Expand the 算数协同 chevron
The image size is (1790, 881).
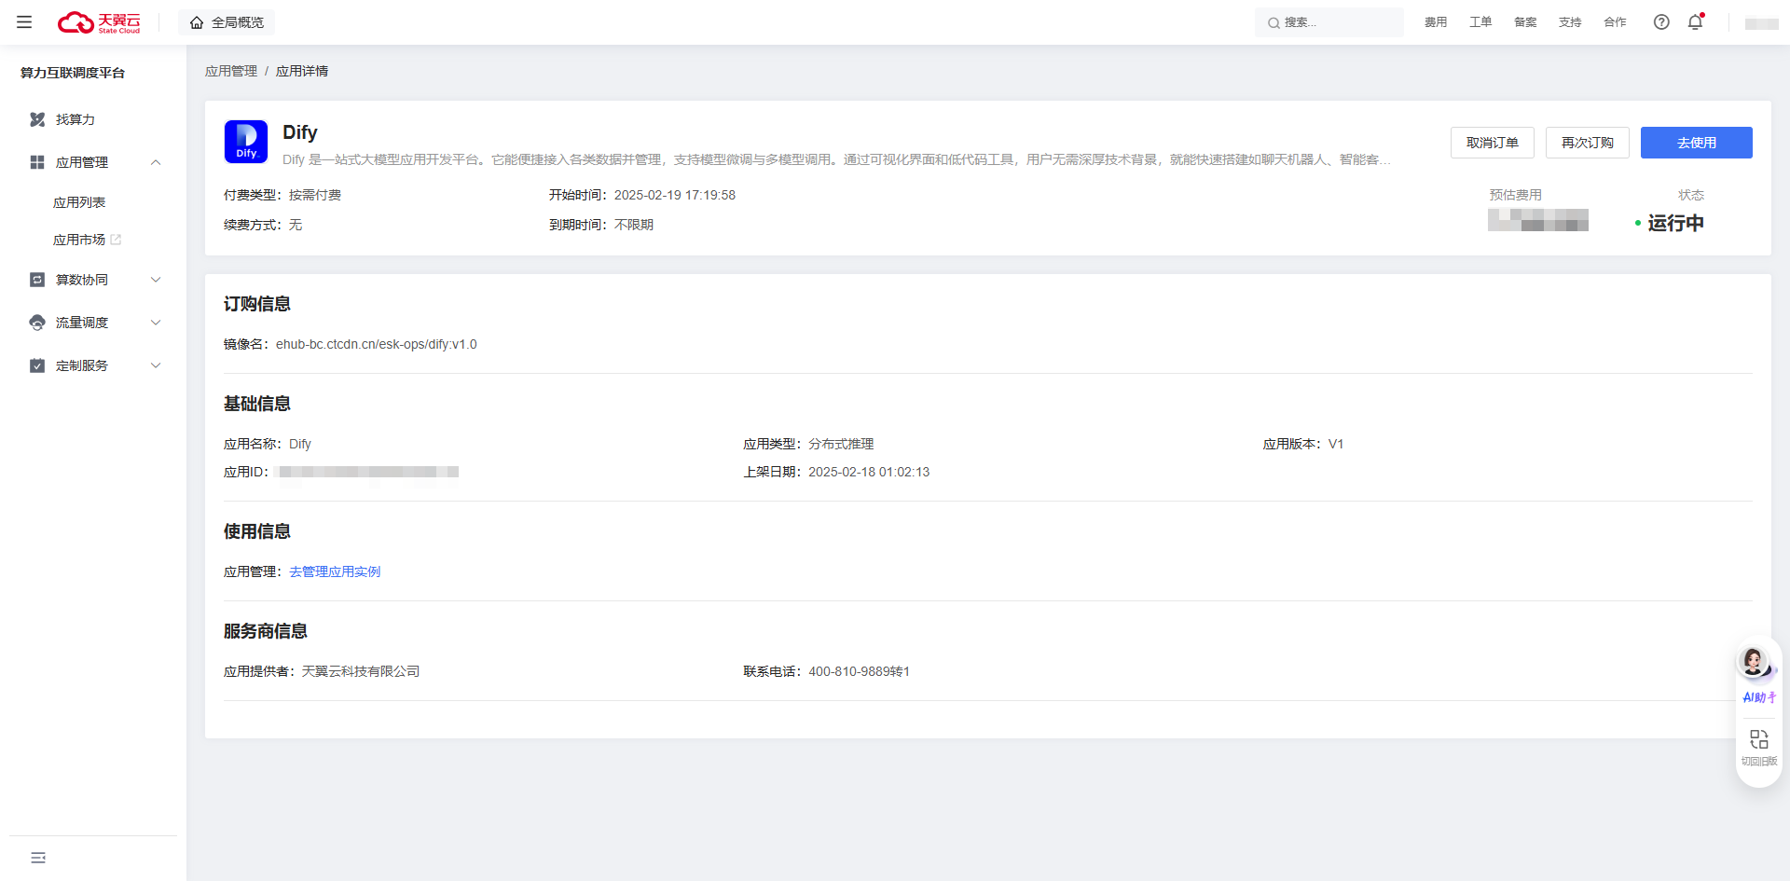pos(156,280)
